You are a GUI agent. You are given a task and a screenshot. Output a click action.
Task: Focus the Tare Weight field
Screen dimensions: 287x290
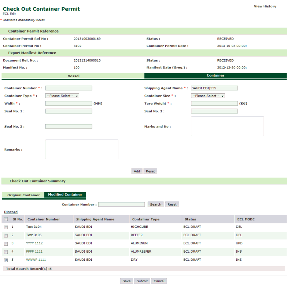tap(214, 104)
